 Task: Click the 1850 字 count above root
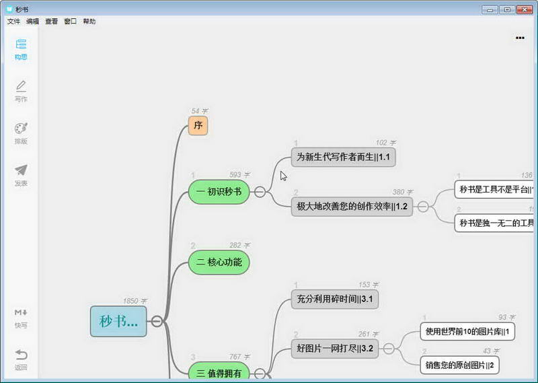click(135, 302)
